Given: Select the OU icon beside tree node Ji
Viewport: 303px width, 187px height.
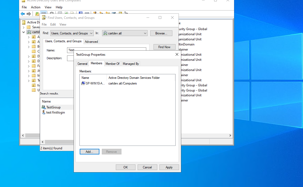Looking at the screenshot, I should point(34,71).
